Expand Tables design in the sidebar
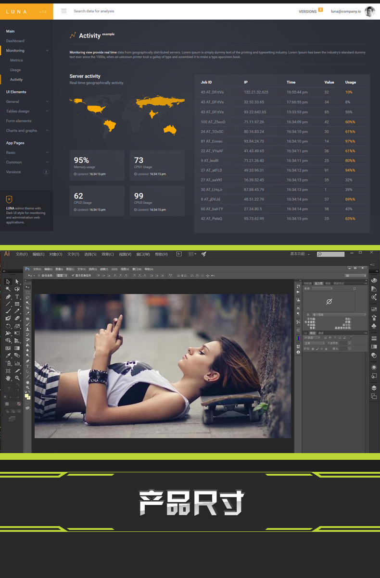380x578 pixels. 47,111
